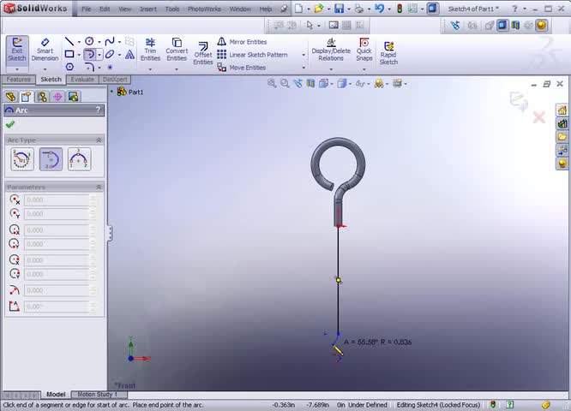Click Display/Delete Relations
Viewport: 571px width, 411px height.
[331, 51]
